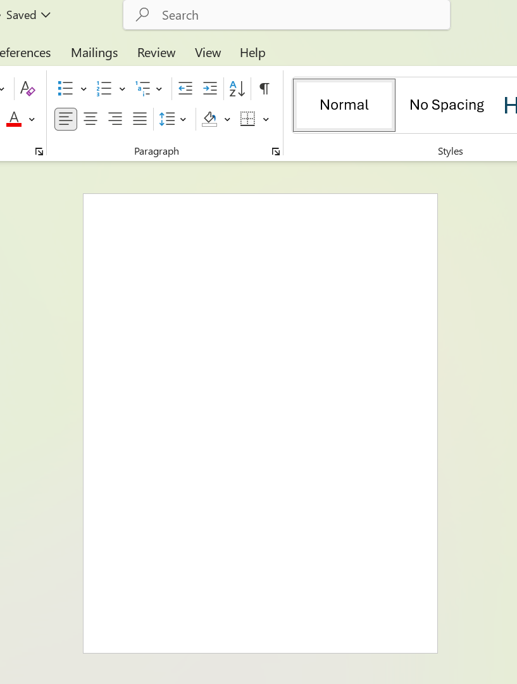
Task: Apply the red font color
Action: point(14,119)
